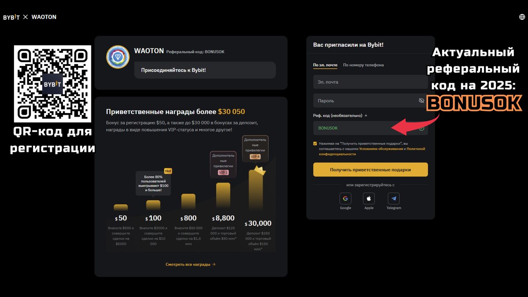Screen dimensions: 528x297
Task: Click the "$30,000" reward amount label
Action: point(258,224)
